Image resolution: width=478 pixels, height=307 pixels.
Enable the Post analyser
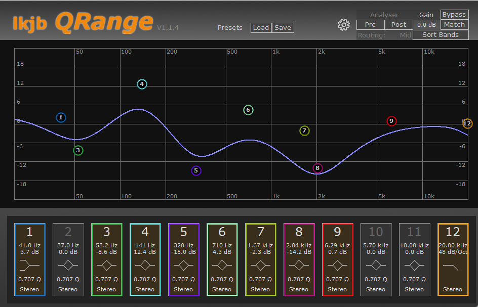399,24
